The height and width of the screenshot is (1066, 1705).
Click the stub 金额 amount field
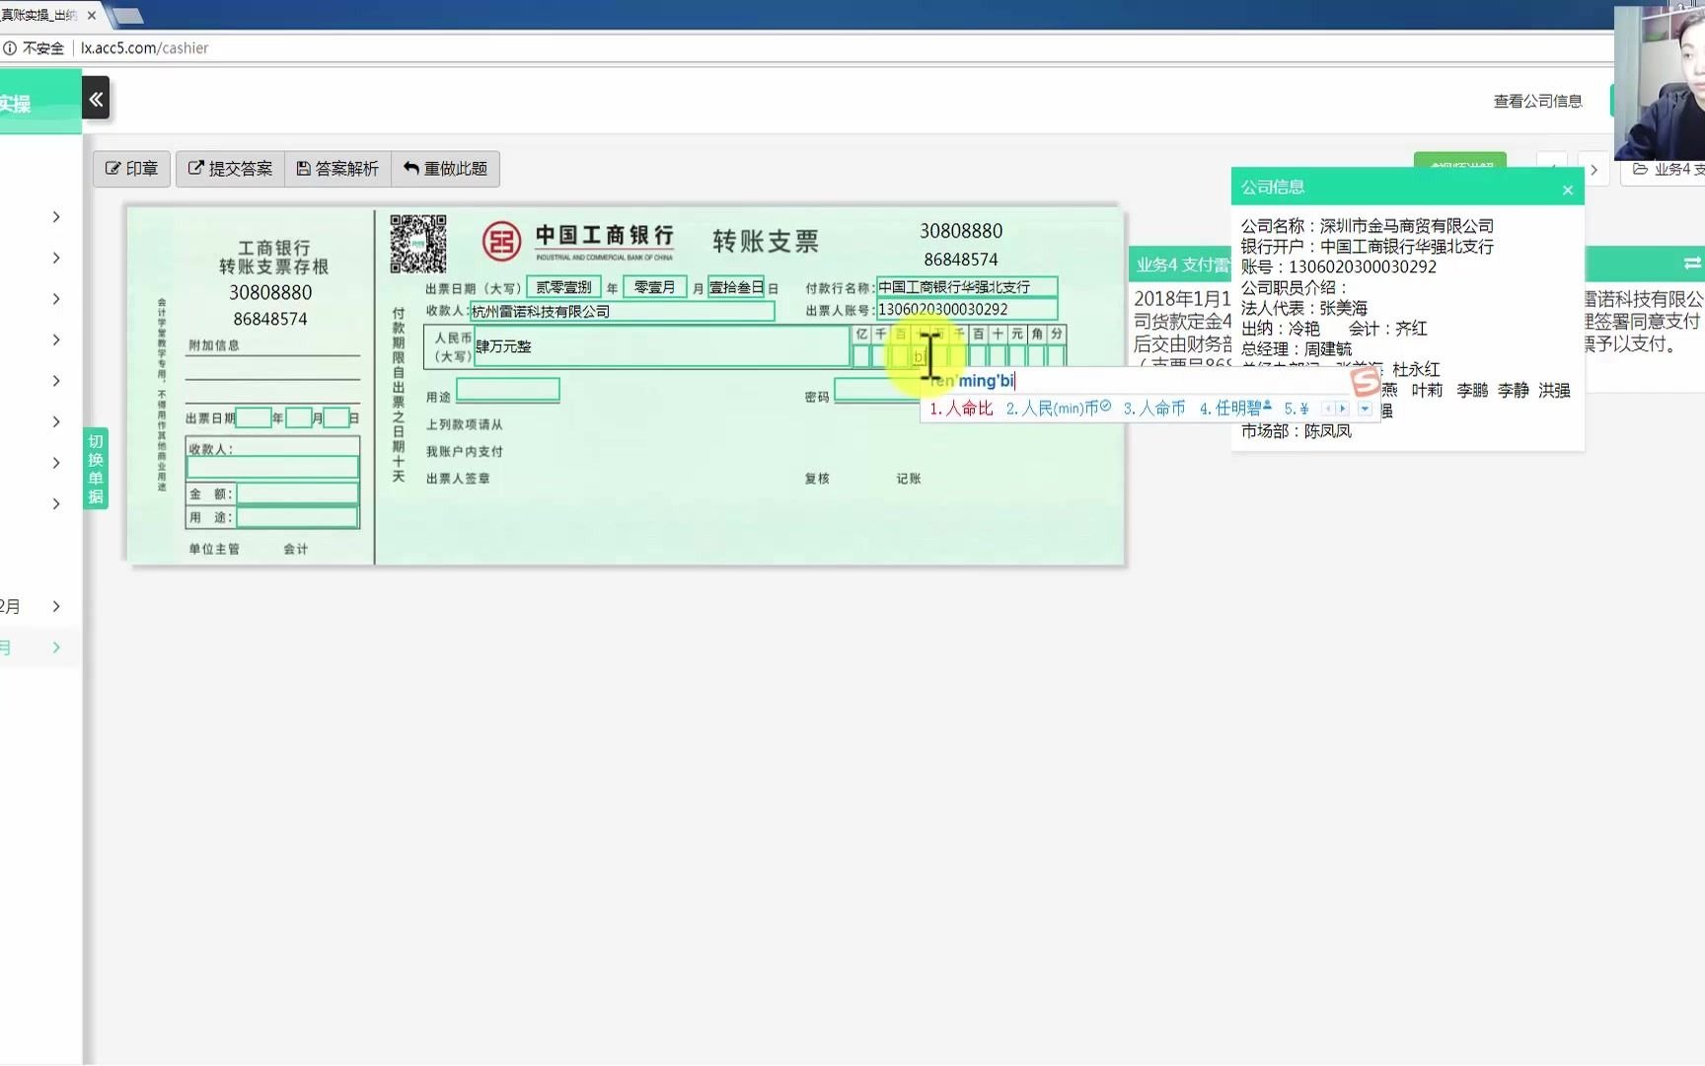point(298,494)
